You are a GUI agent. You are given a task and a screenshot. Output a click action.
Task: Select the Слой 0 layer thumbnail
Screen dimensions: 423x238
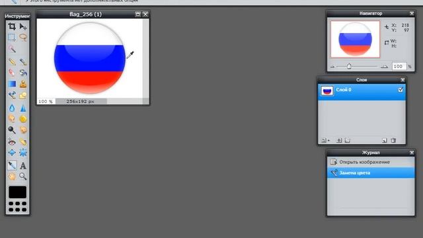327,91
